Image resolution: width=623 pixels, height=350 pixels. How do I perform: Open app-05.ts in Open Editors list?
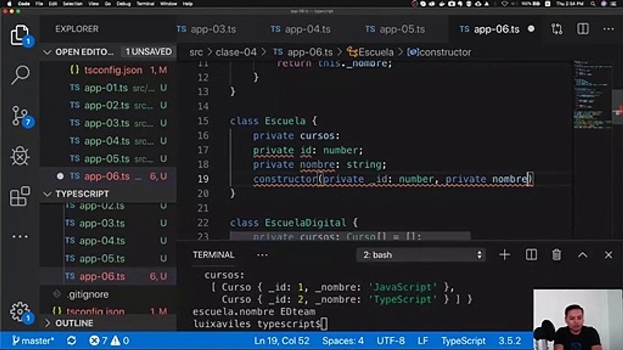coord(108,158)
